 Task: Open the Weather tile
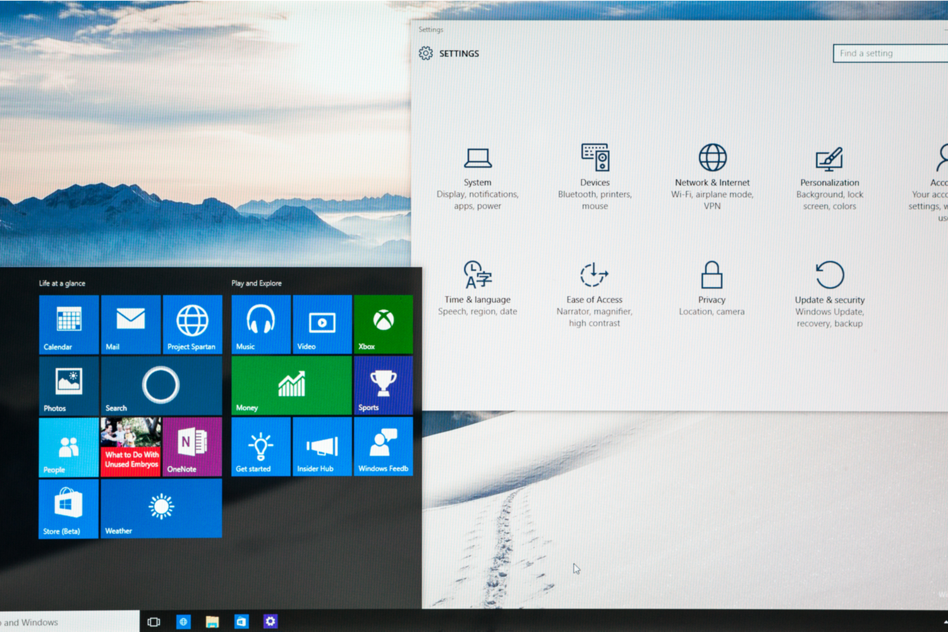(161, 509)
